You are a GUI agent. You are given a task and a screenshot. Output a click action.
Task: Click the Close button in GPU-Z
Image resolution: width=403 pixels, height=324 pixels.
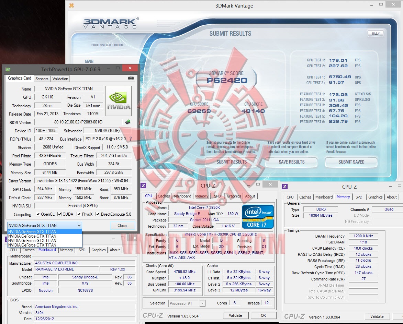pyautogui.click(x=122, y=226)
